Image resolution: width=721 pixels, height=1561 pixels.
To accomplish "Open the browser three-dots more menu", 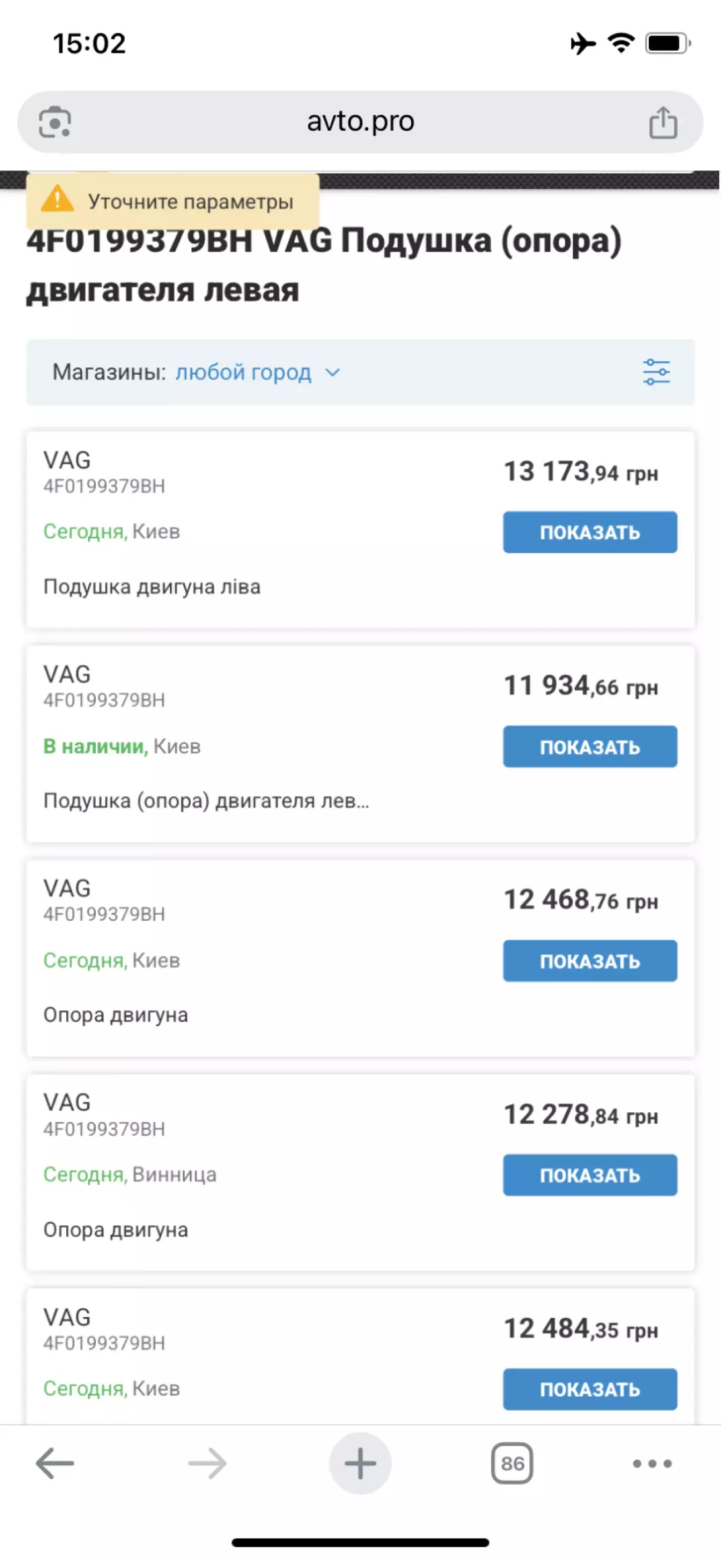I will 652,1464.
